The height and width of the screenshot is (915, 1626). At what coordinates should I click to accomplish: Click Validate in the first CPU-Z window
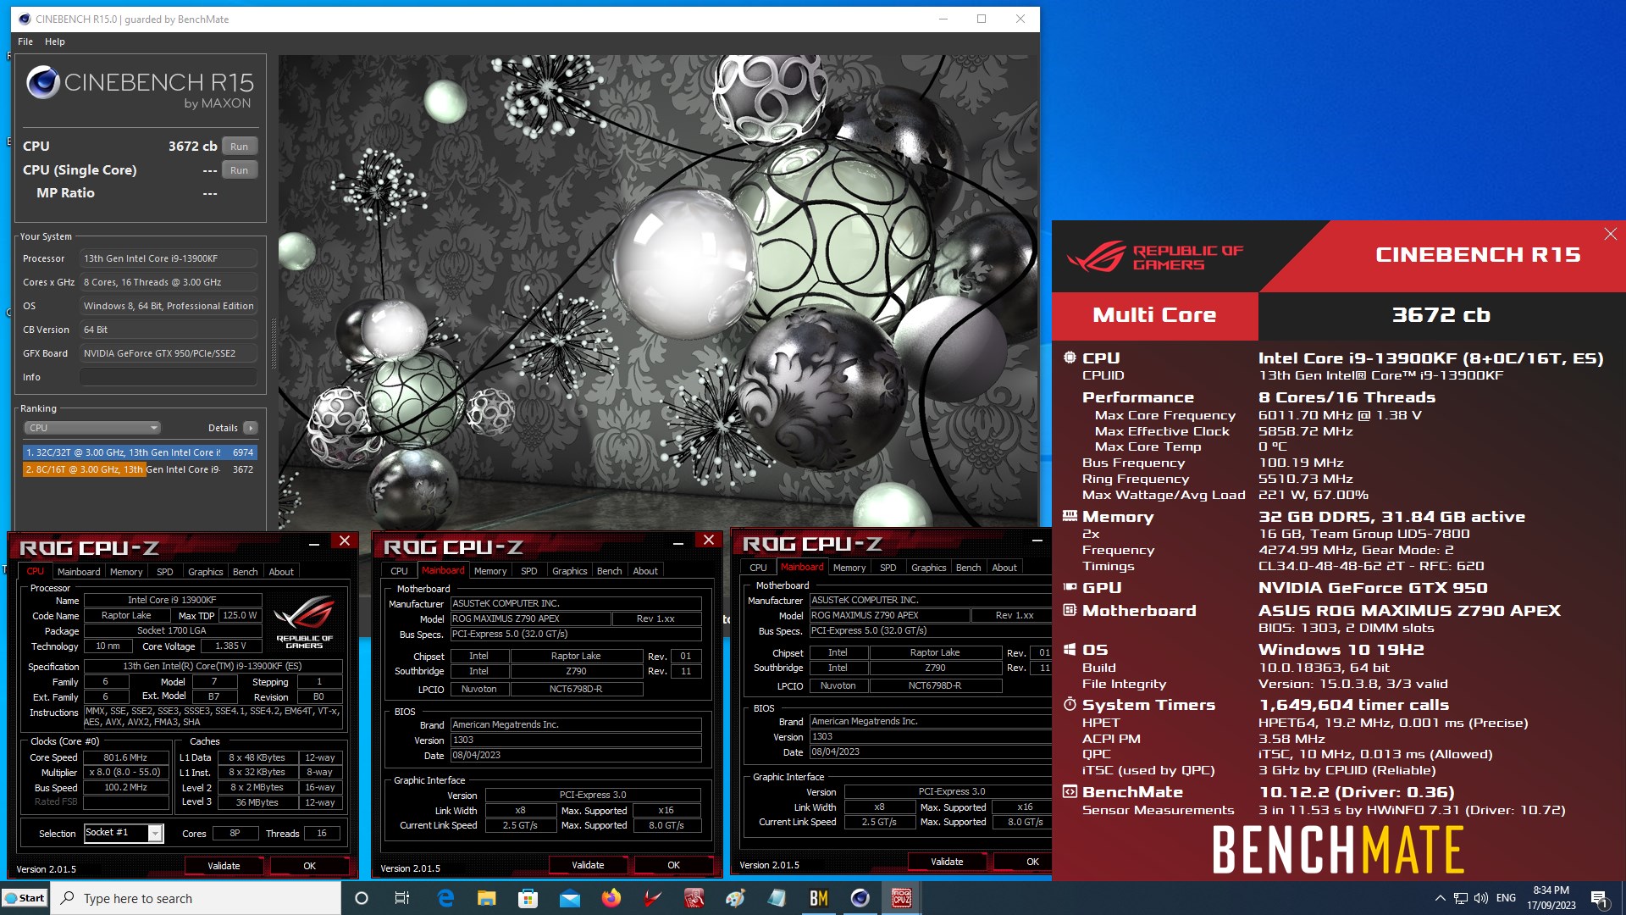[224, 866]
